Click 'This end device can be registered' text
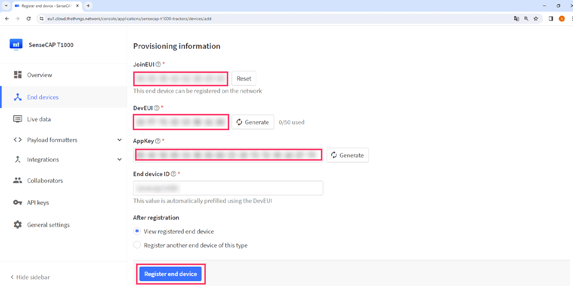573x286 pixels. pos(198,91)
